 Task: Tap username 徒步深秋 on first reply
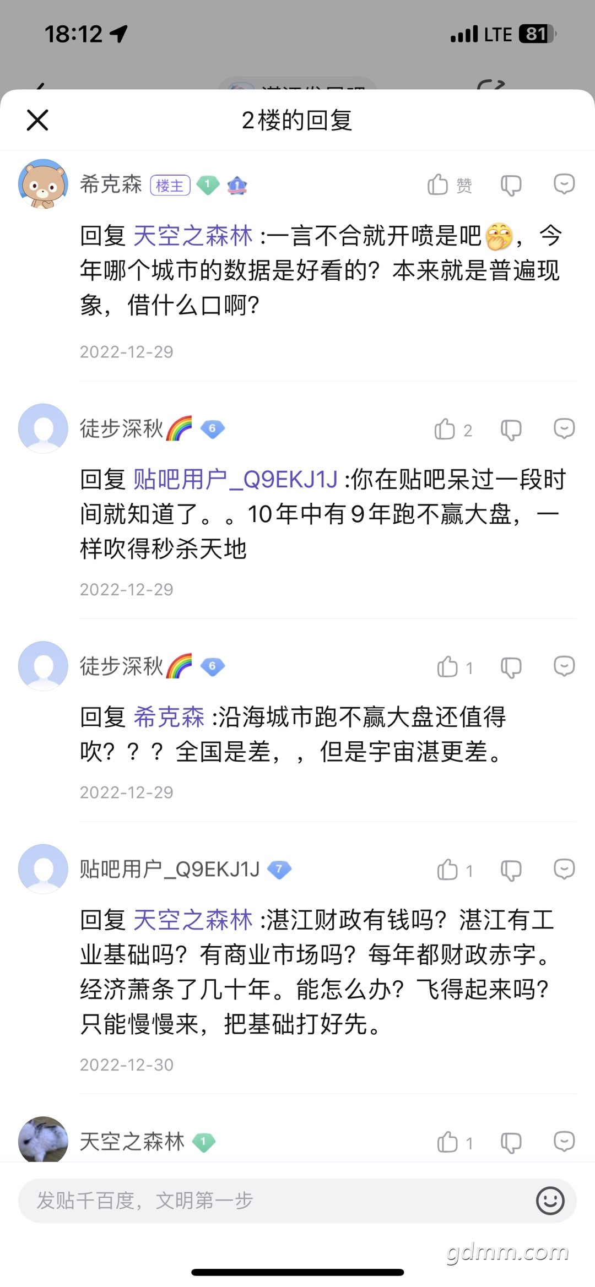click(122, 428)
